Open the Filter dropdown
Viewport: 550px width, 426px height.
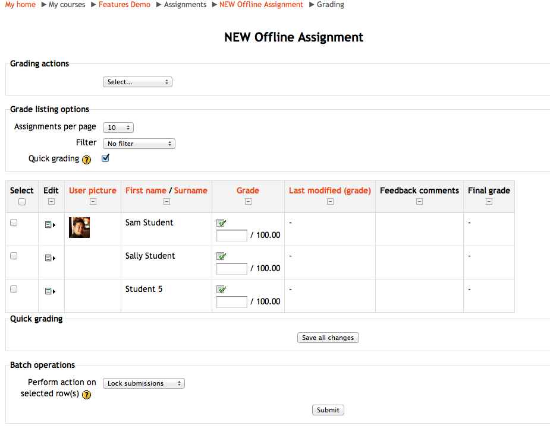point(139,144)
